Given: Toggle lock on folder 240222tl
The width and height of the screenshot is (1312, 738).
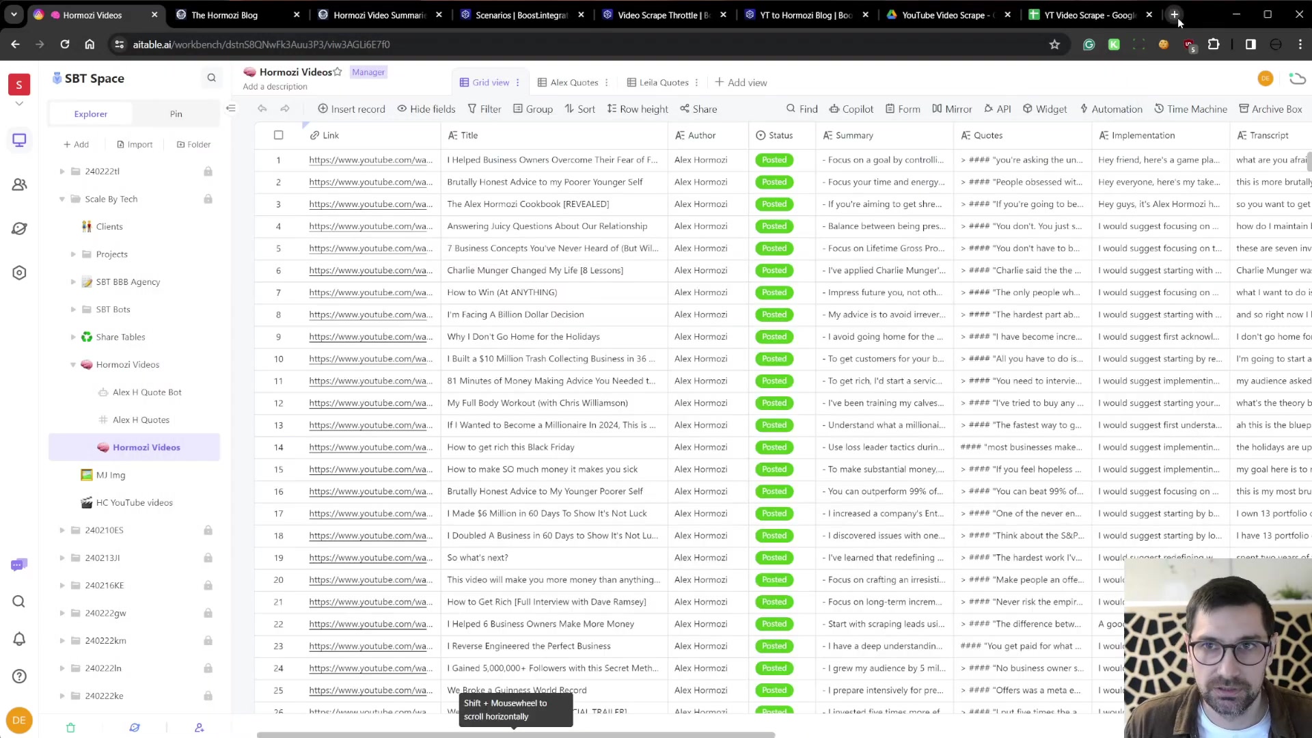Looking at the screenshot, I should click(208, 172).
